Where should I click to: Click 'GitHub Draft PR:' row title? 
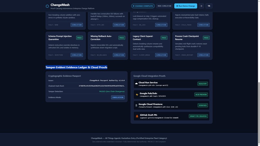[149, 115]
